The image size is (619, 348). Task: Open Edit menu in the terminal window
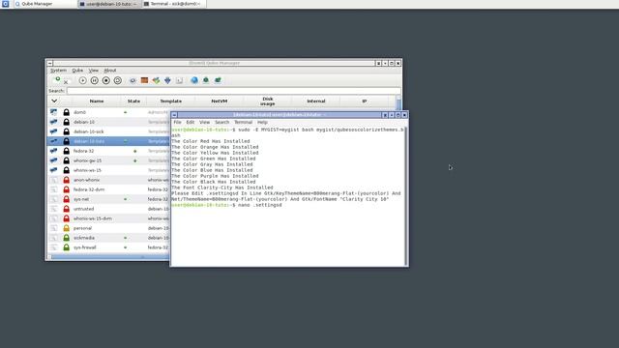(191, 123)
